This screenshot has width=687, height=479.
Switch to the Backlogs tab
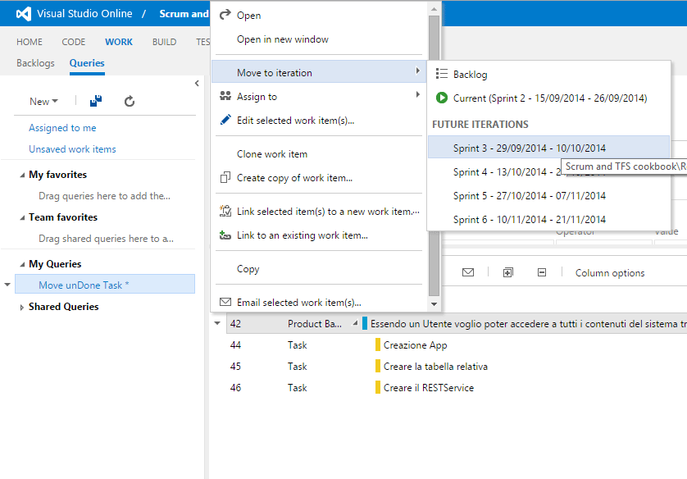pos(35,63)
